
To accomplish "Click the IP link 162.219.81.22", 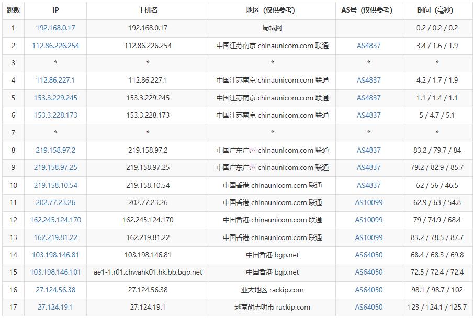I will pos(55,237).
